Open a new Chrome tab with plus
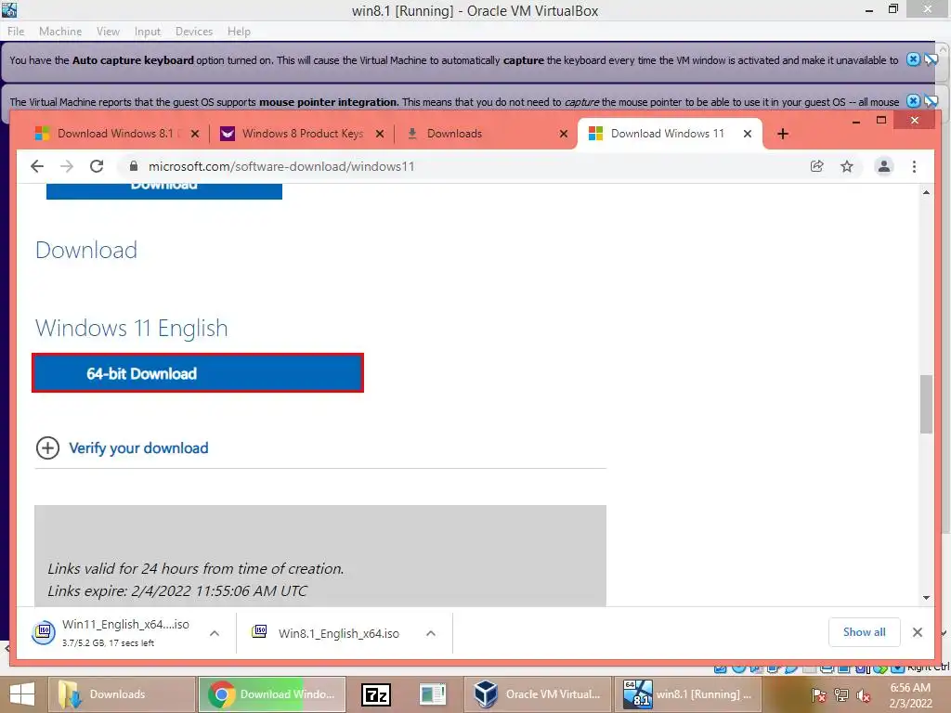Viewport: 951px width, 713px height. [x=782, y=134]
